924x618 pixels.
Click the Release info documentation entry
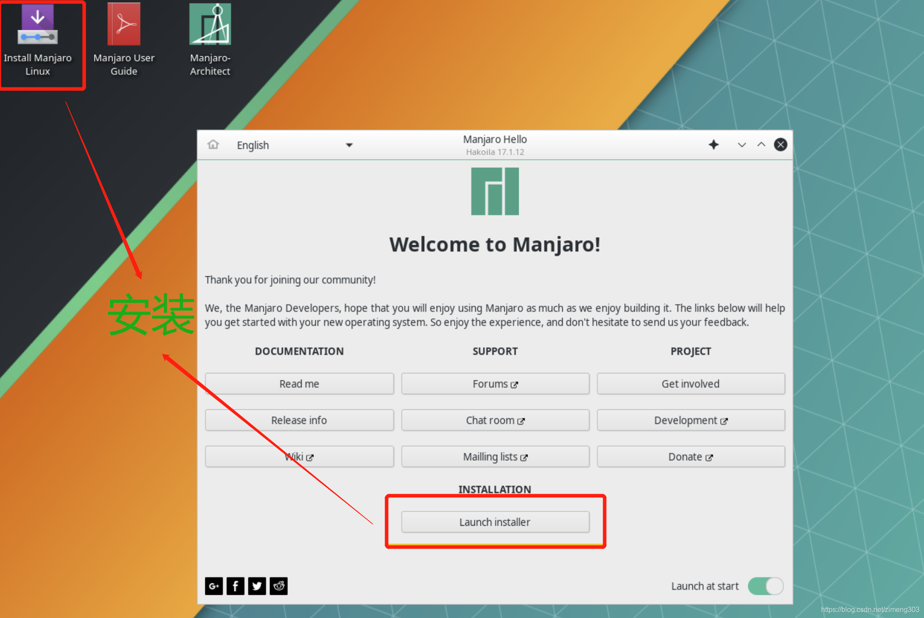point(299,420)
